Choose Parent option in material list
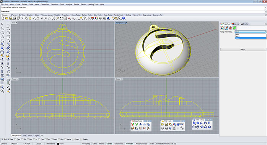 250,36
